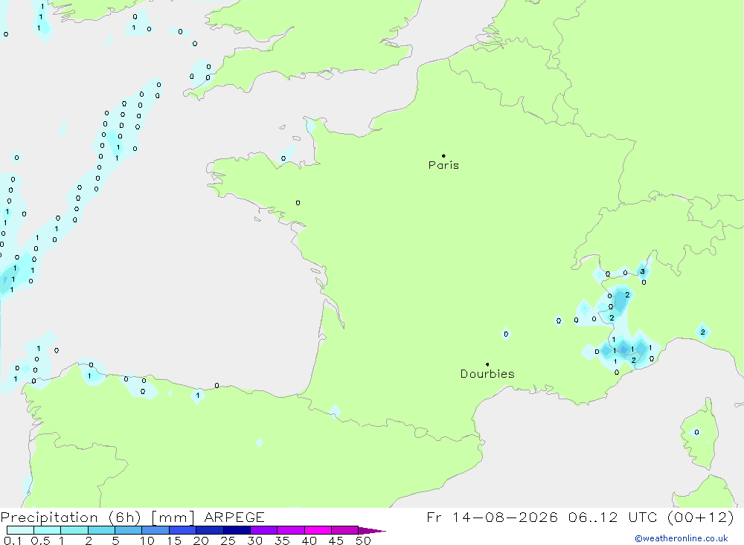
Task: Select the 40–45 mm magenta legend swatch
Action: coord(318,530)
